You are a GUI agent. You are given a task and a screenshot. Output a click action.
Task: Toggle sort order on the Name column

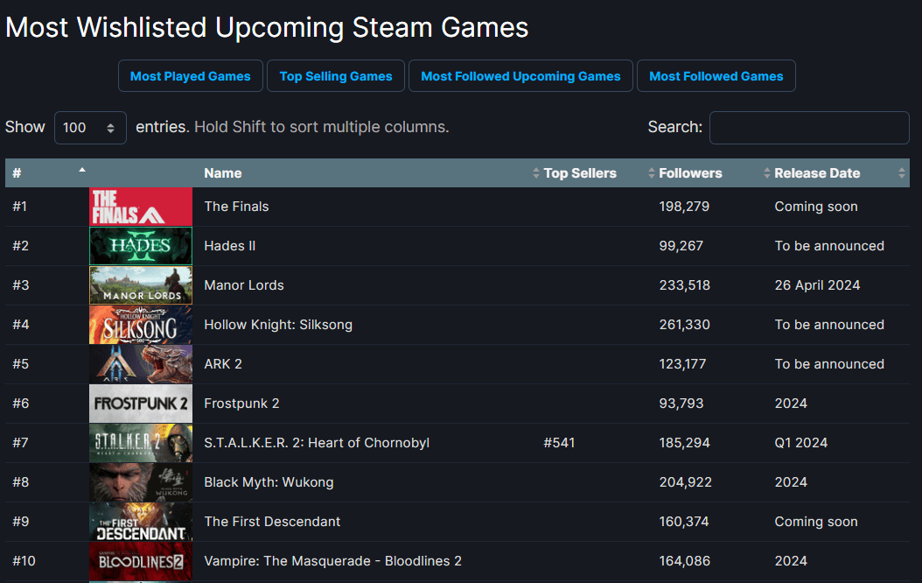(222, 172)
